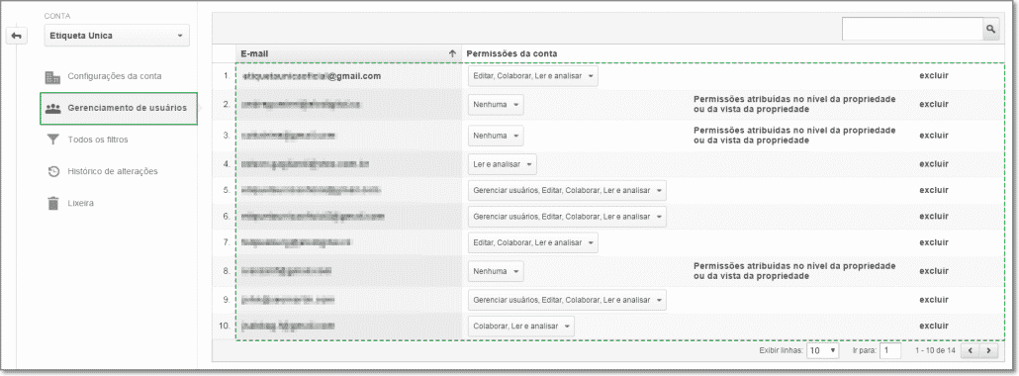Screen dimensions: 1019x376
Task: Click the Todos os filtros funnel icon
Action: point(53,140)
